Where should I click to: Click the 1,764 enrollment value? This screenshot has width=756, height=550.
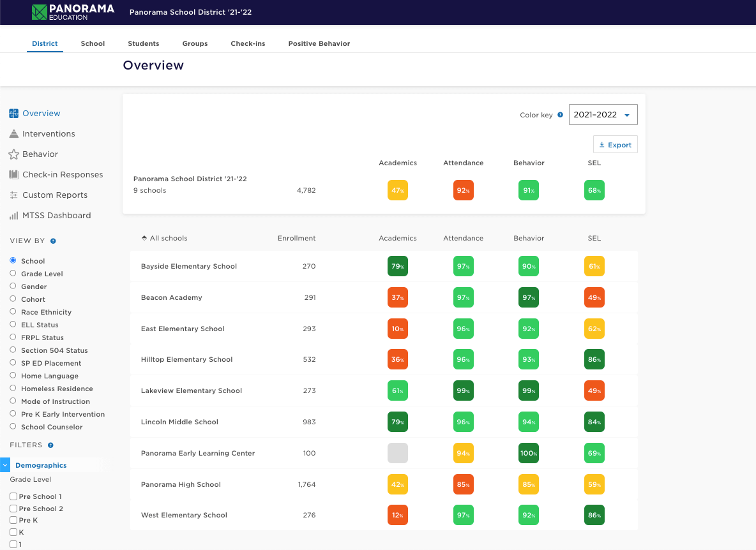306,484
